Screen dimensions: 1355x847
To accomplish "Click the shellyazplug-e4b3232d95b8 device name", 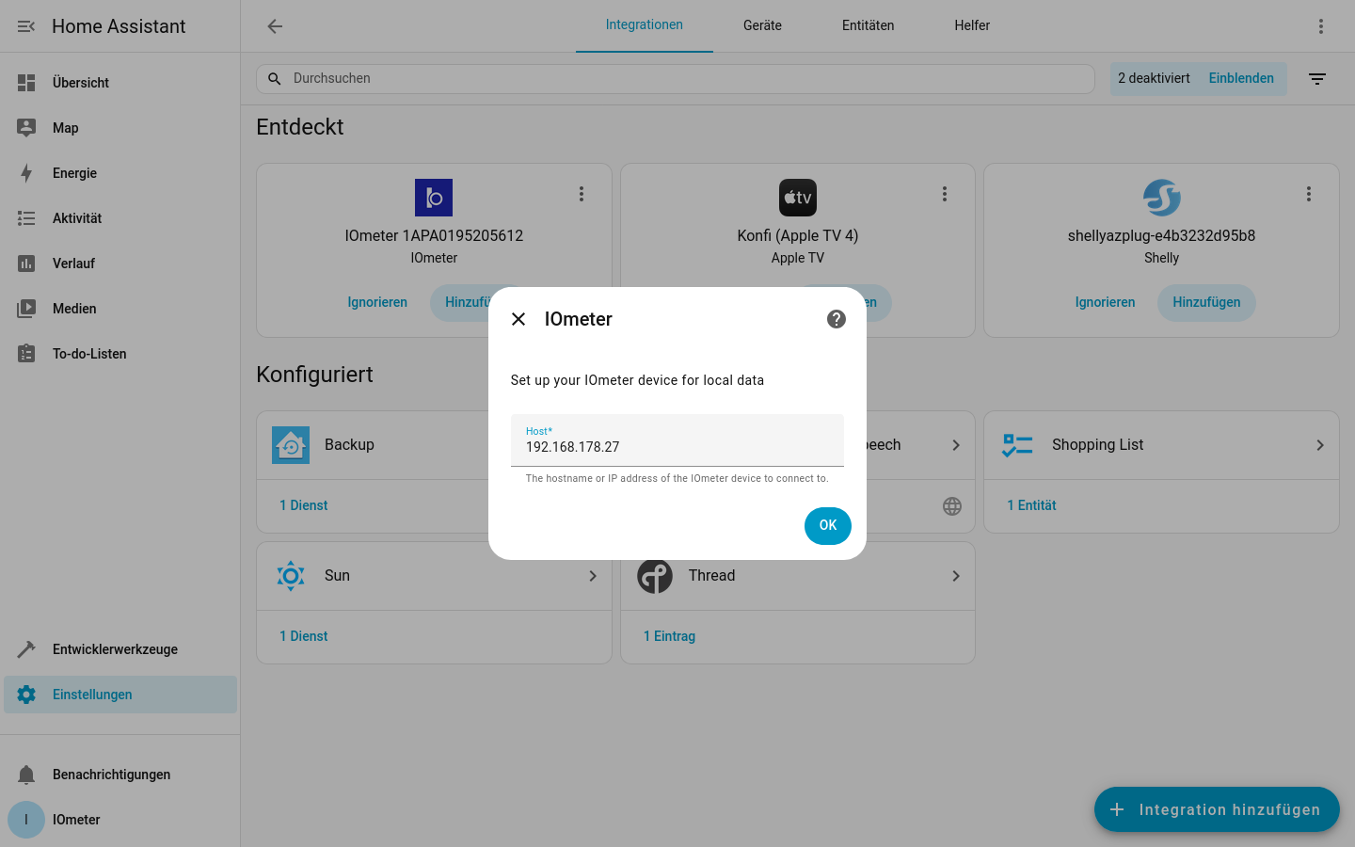I will point(1161,236).
